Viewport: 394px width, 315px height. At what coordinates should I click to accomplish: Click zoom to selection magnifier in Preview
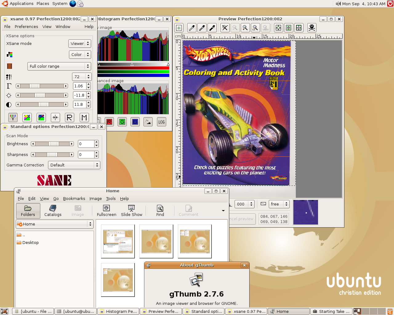point(255,28)
